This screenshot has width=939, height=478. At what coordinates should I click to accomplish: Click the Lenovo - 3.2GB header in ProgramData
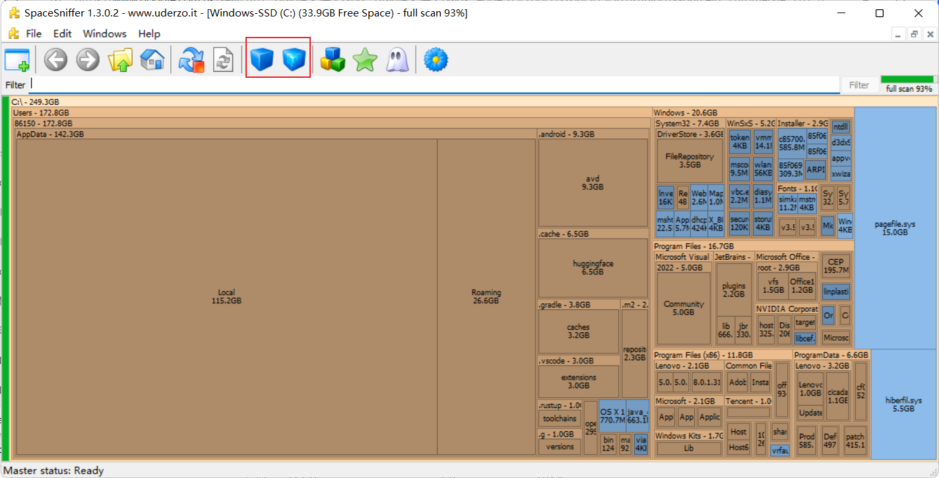(x=822, y=365)
